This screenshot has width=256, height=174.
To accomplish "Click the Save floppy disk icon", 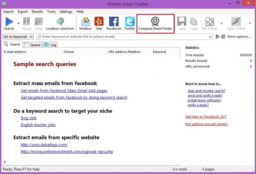I will pyautogui.click(x=182, y=21).
